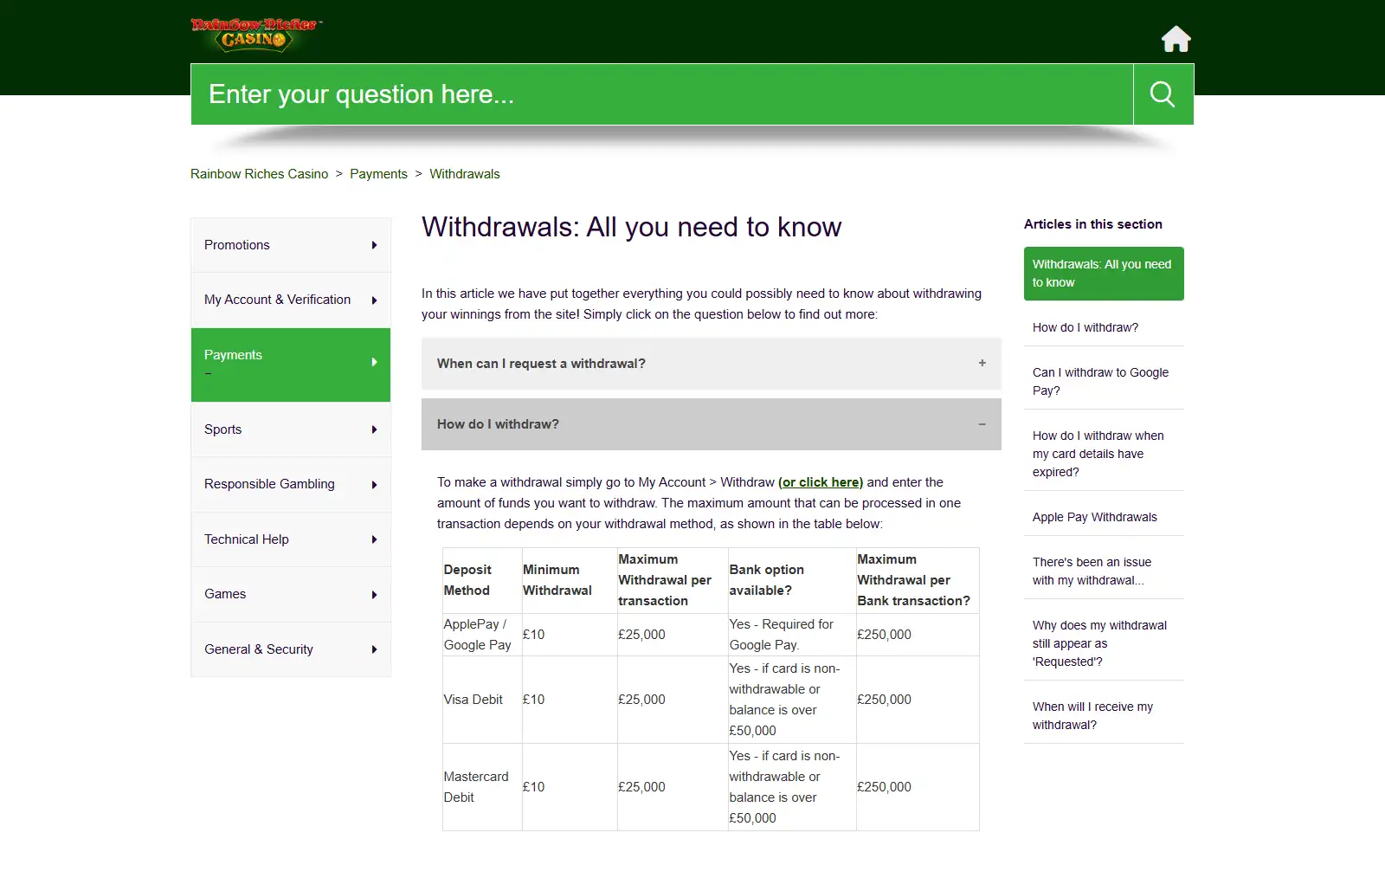Go to home via house icon
This screenshot has height=878, width=1385.
(x=1176, y=39)
